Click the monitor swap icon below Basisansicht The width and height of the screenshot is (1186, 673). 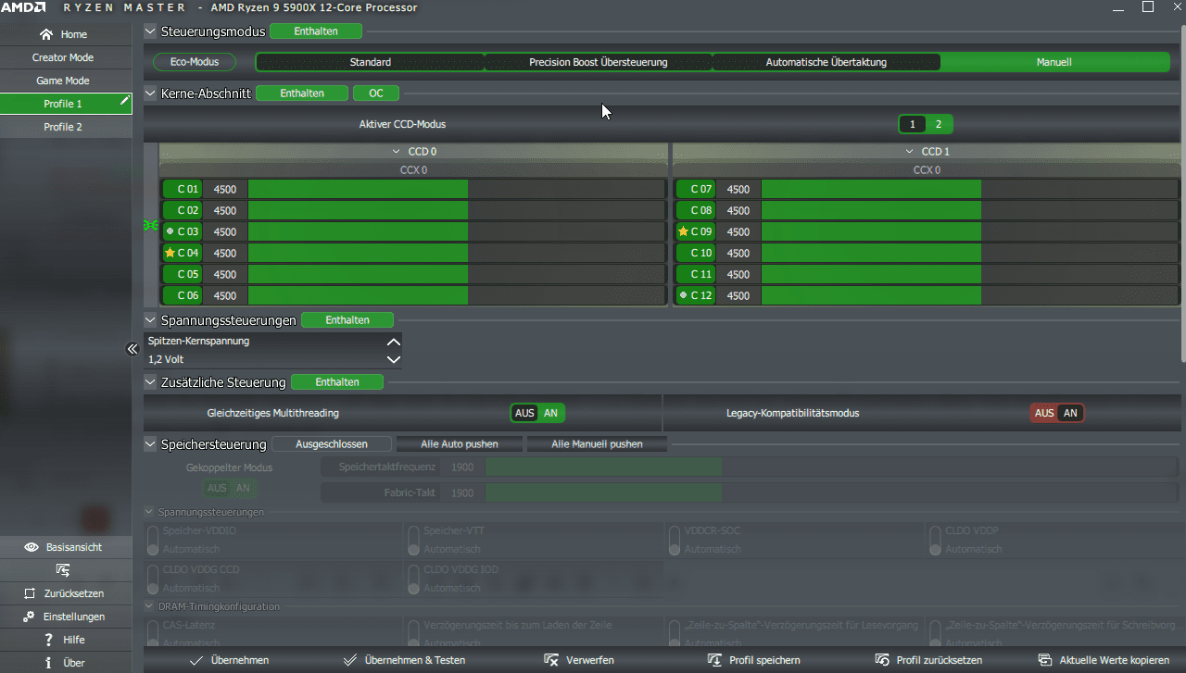tap(63, 570)
